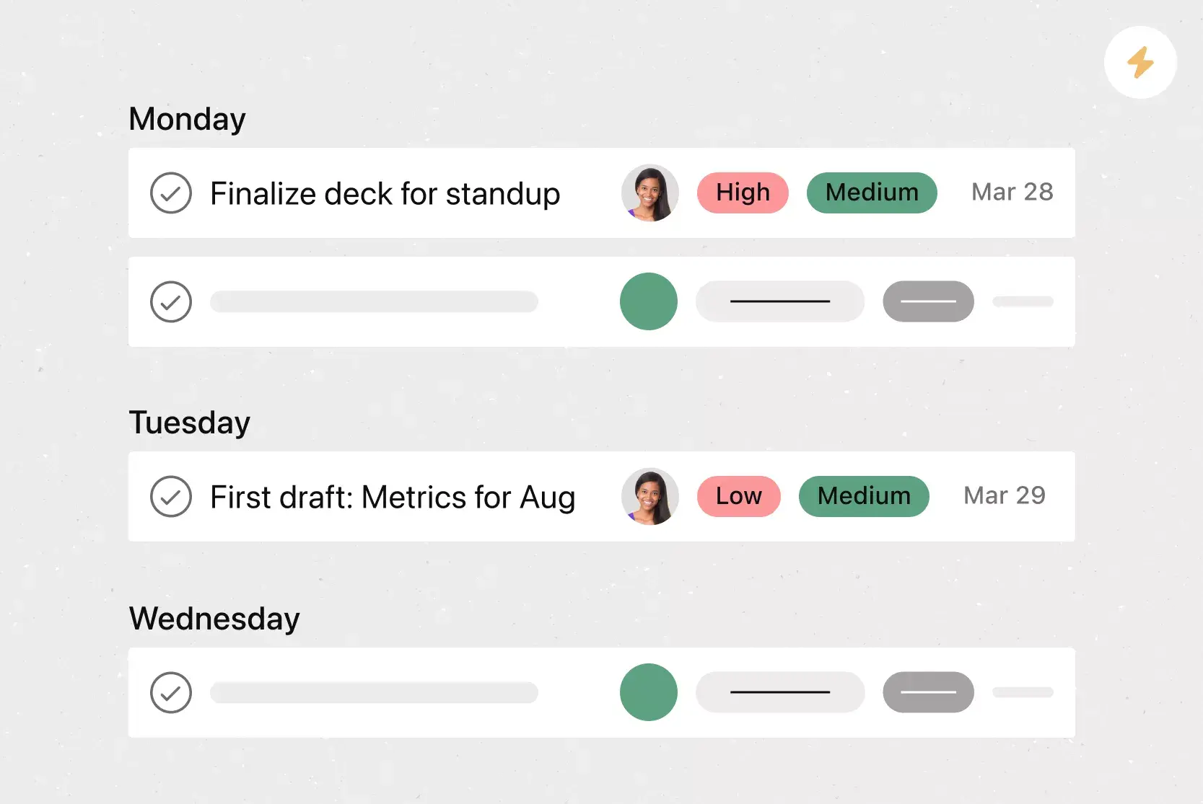Click the dark gray pill in Wednesday's task
Screen dimensions: 1203x804
tap(928, 692)
